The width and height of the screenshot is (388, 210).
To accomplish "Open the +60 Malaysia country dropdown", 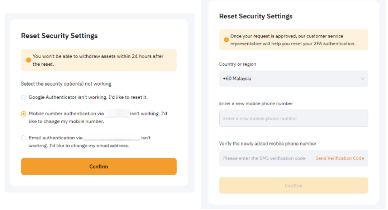I will point(293,79).
